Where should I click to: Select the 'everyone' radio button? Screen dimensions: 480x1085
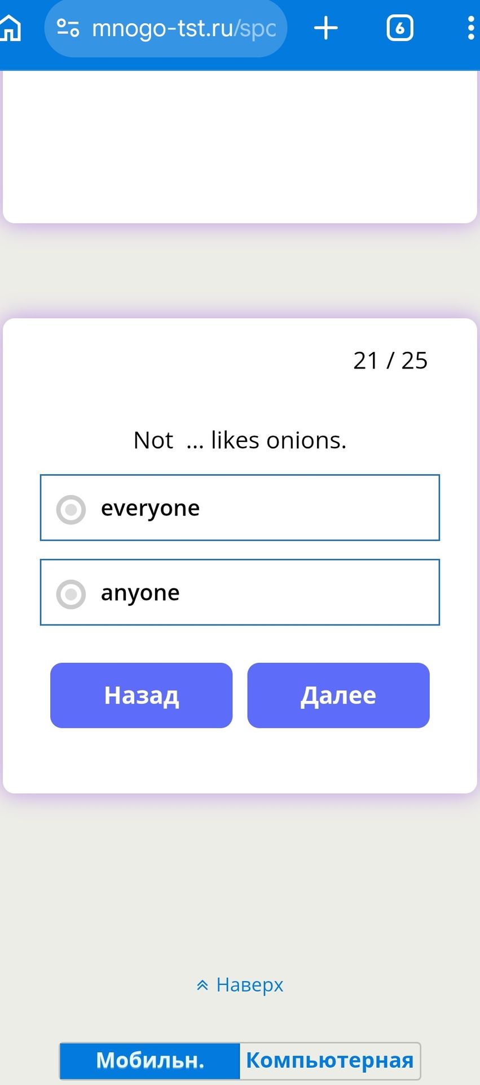click(71, 510)
